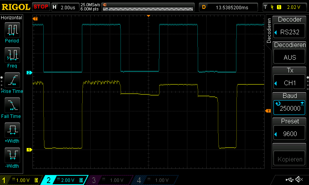Click the waveform memory position bar
309x185 pixels.
point(147,7)
